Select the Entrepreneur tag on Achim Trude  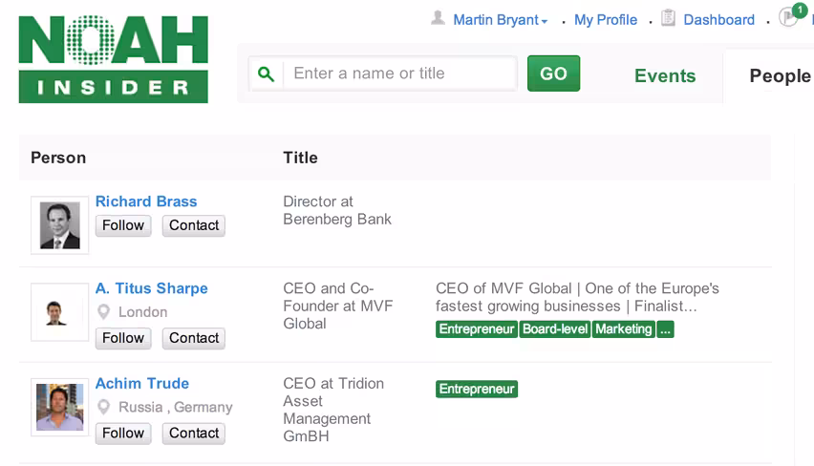(477, 390)
